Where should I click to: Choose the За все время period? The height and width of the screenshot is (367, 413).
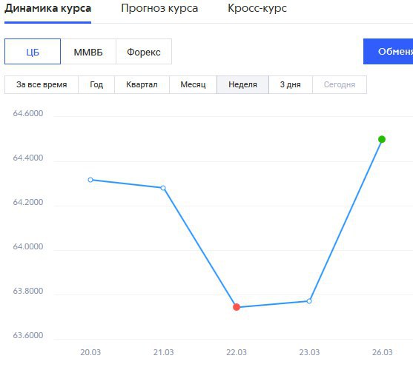click(x=42, y=84)
